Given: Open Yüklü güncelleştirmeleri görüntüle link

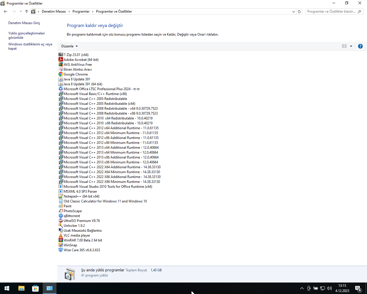Looking at the screenshot, I should click(26, 35).
